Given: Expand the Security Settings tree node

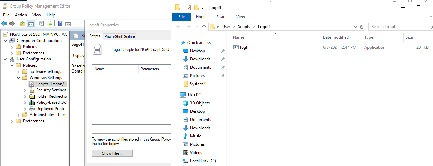Looking at the screenshot, I should (25, 90).
